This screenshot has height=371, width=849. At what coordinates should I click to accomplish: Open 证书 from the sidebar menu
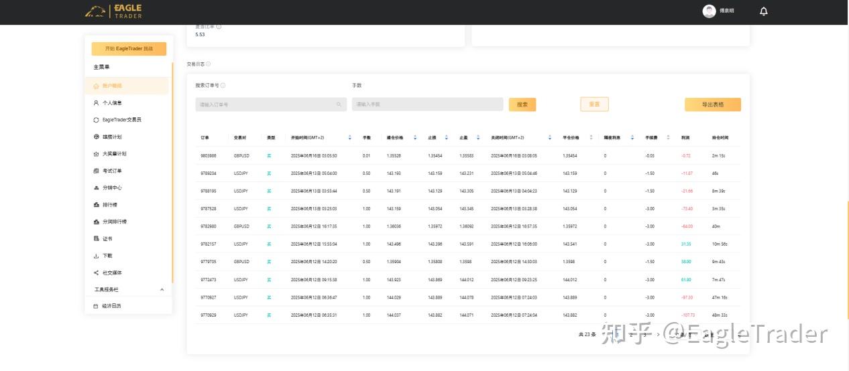[107, 238]
